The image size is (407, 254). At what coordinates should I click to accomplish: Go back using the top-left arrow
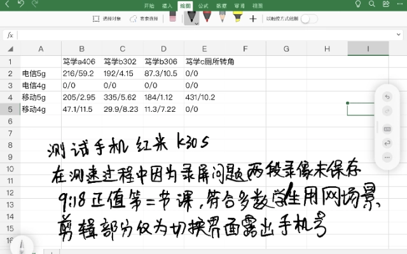7,4
